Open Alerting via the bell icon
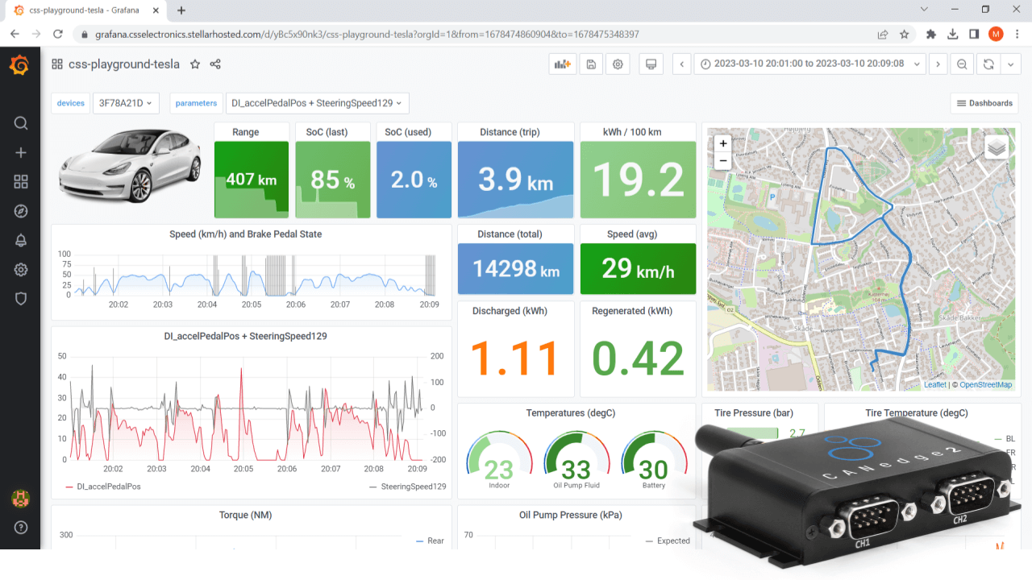This screenshot has height=580, width=1032. point(20,240)
